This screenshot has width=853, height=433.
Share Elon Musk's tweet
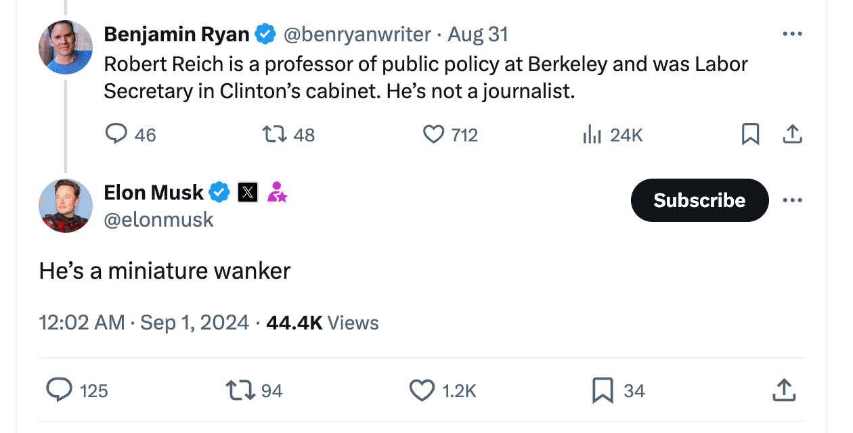click(x=783, y=390)
